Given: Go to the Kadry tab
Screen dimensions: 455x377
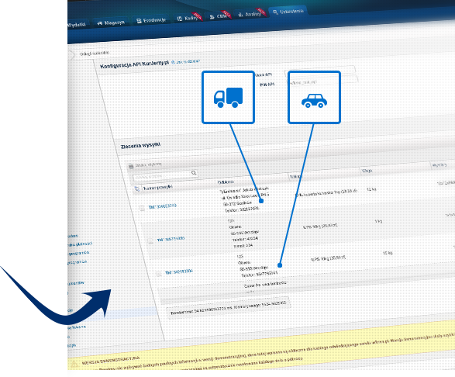Looking at the screenshot, I should (x=188, y=18).
